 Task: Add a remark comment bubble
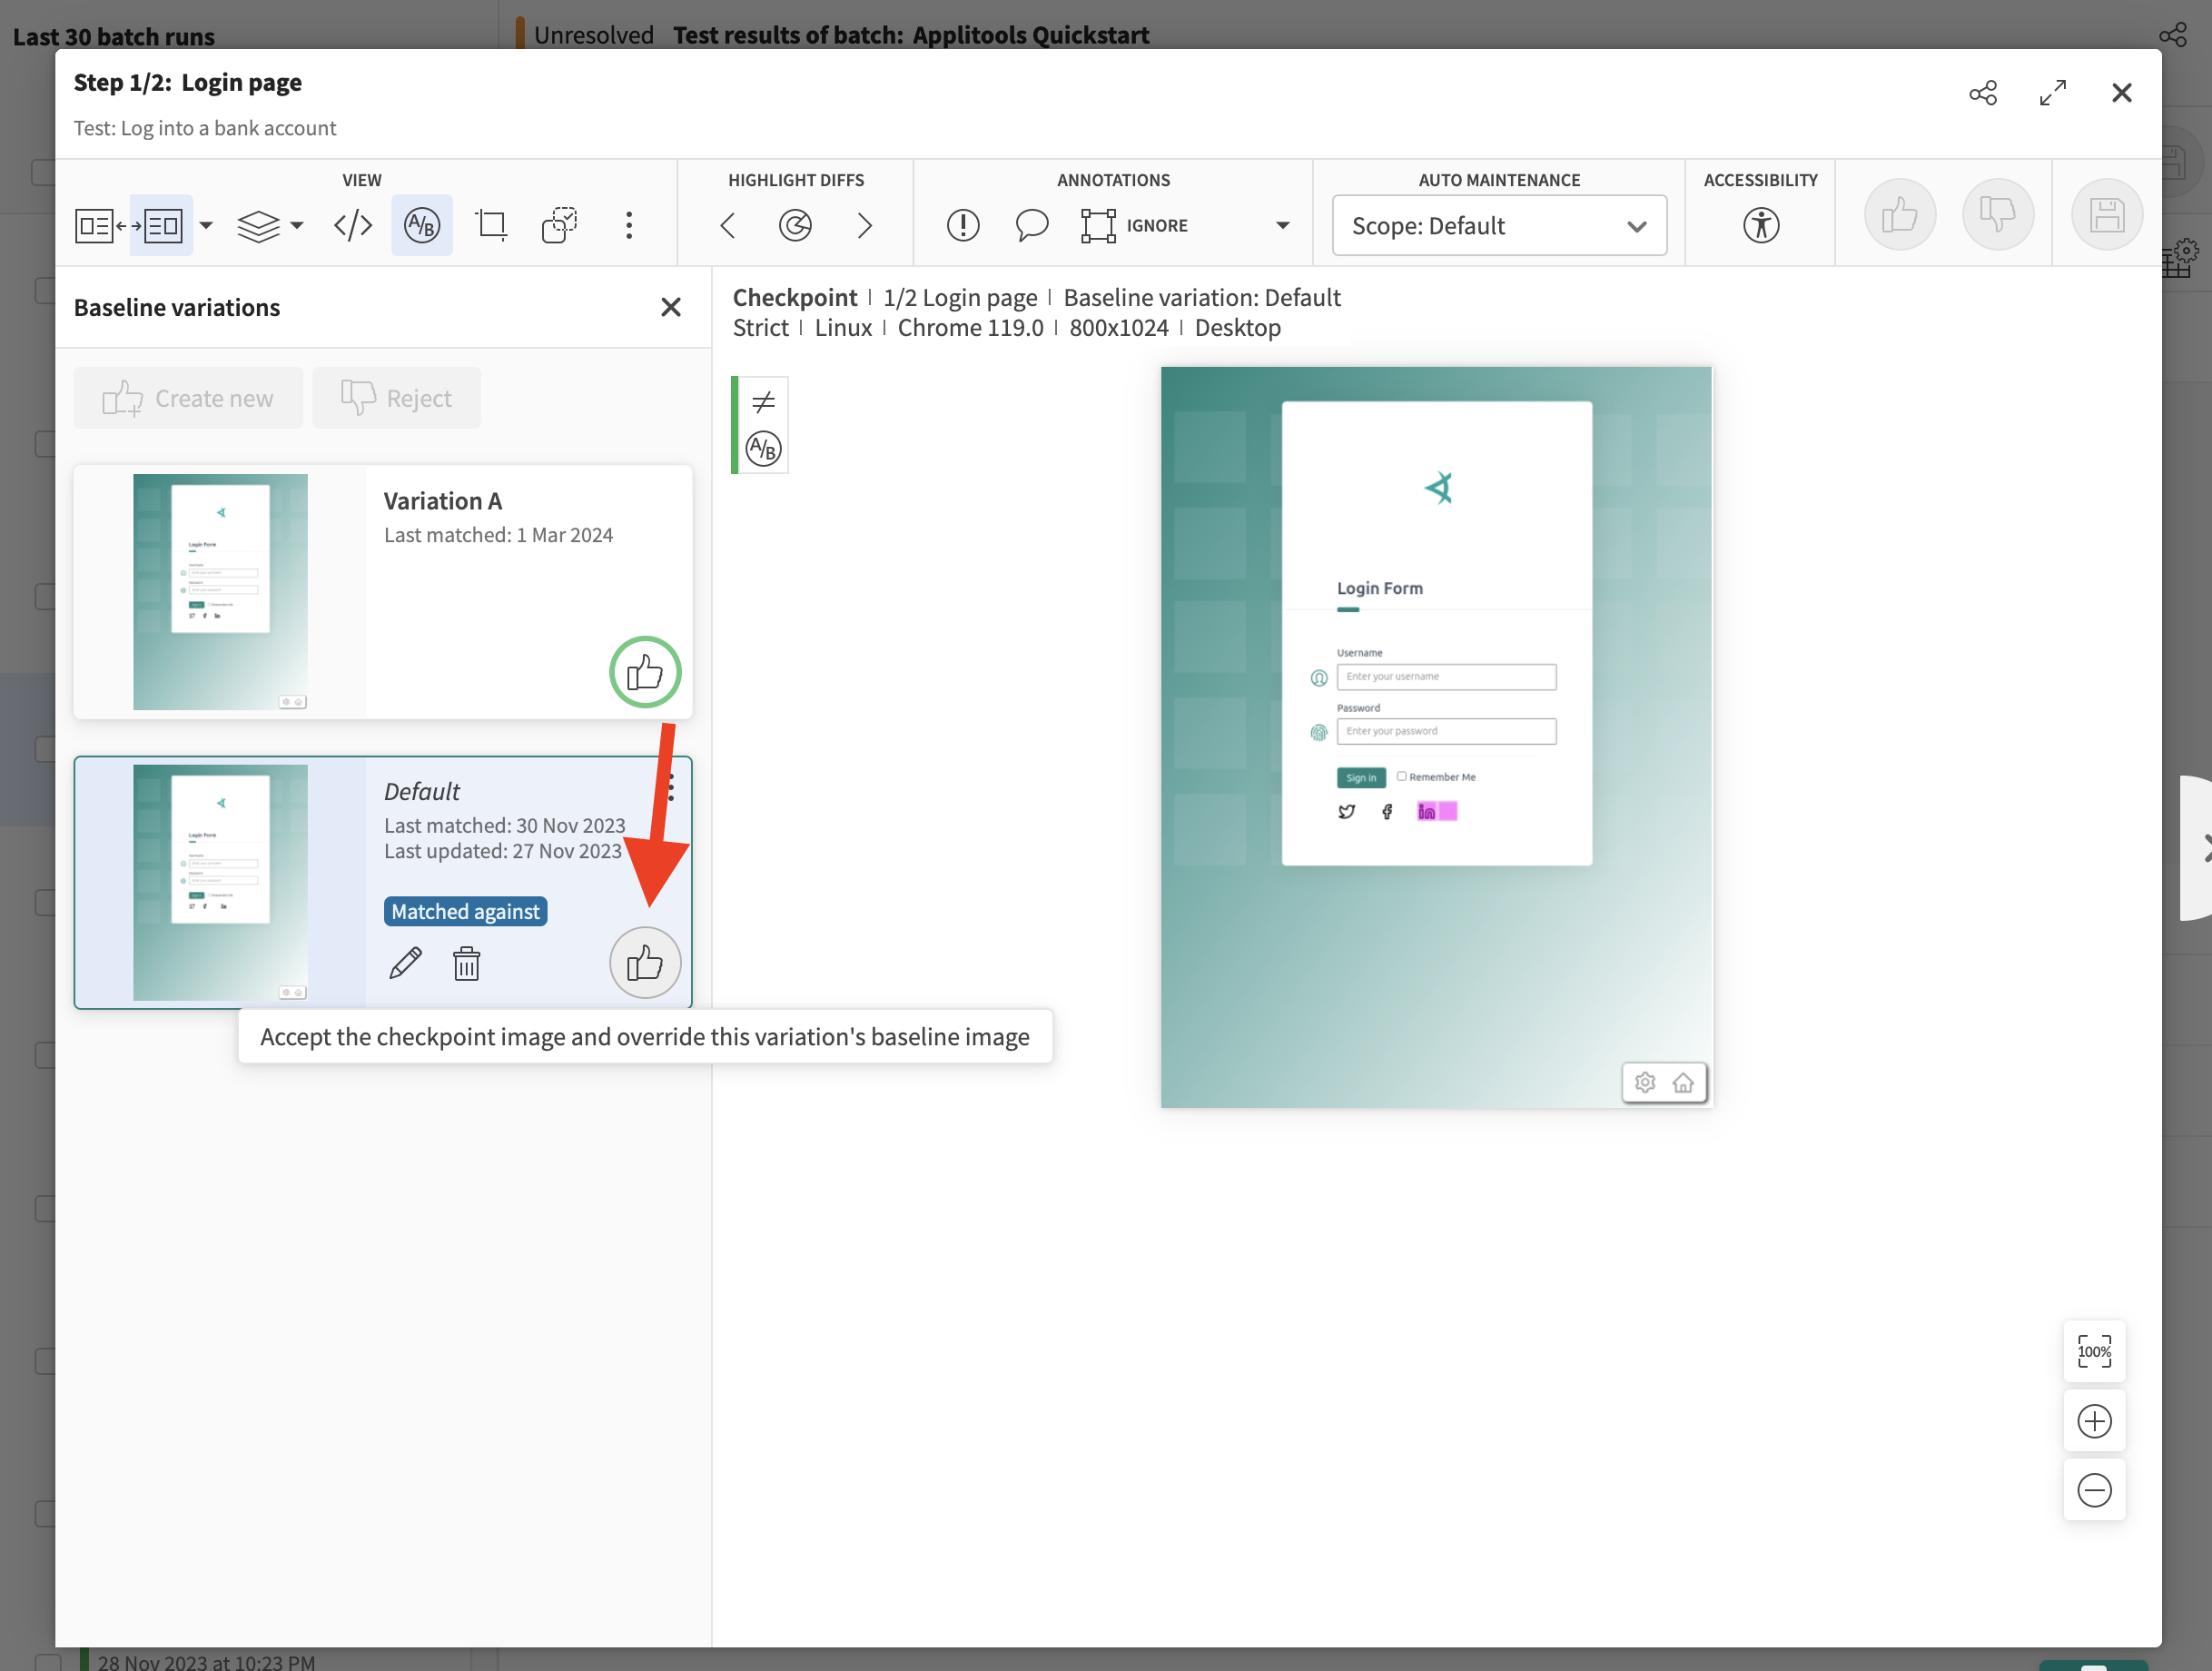[1031, 225]
